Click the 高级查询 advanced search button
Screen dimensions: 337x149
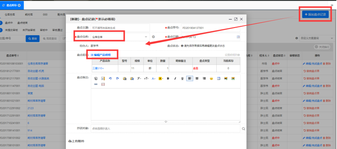pyautogui.click(x=50, y=39)
